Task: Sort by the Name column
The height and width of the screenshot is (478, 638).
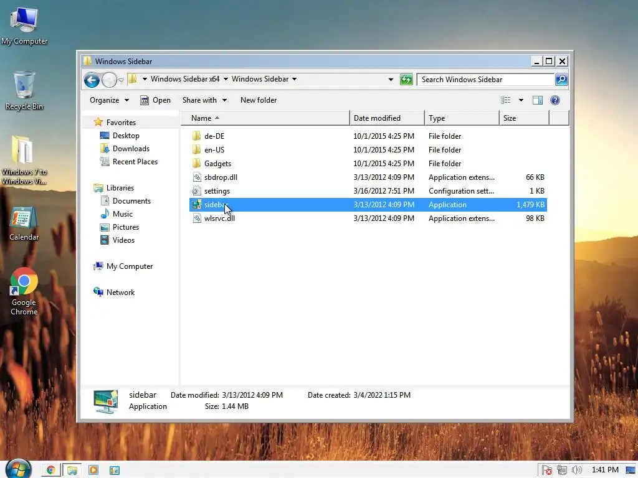Action: pos(265,118)
